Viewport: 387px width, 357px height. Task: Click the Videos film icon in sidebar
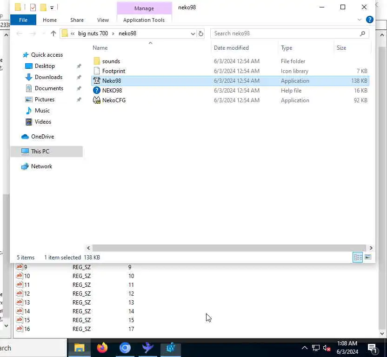point(29,122)
